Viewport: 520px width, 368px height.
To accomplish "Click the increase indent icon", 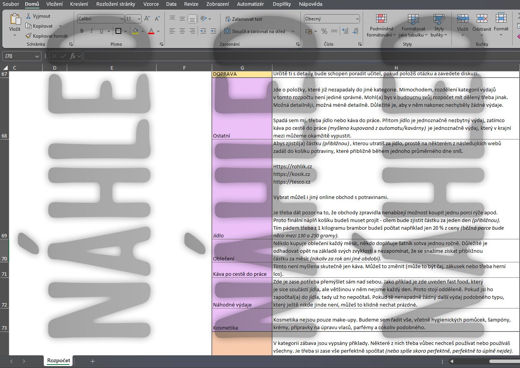I will pos(213,31).
